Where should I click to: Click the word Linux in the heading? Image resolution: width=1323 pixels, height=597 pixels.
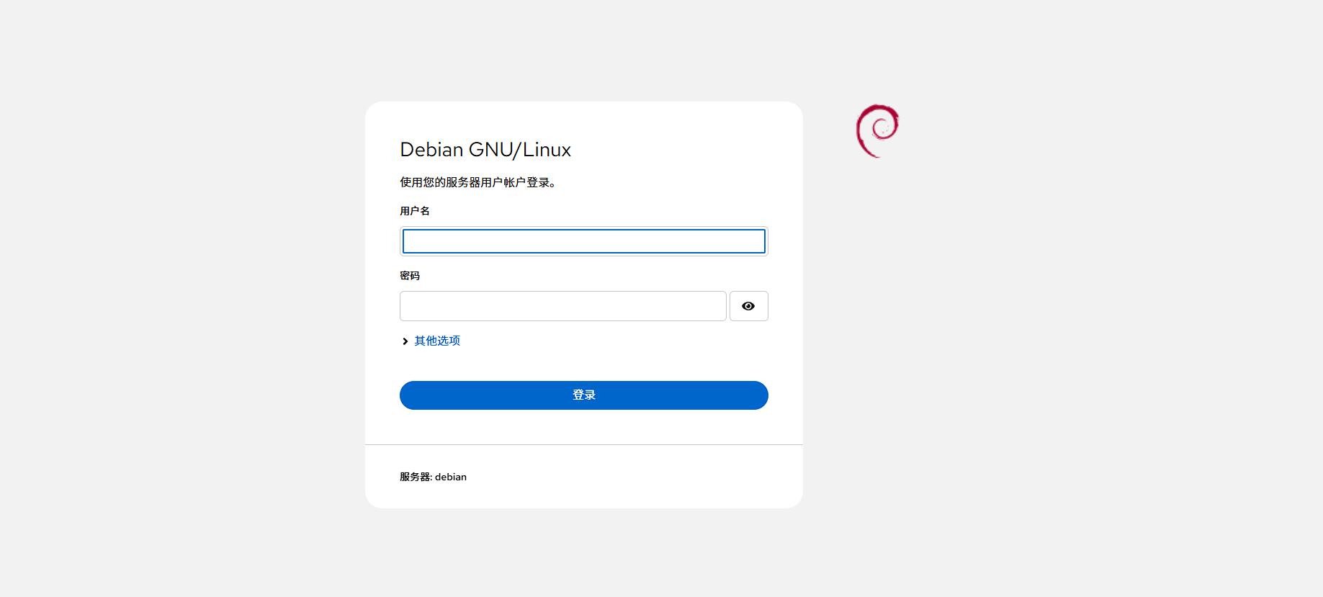click(547, 150)
